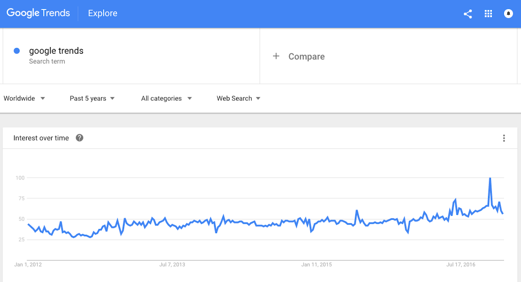521x282 pixels.
Task: Click the Compare label
Action: 306,57
